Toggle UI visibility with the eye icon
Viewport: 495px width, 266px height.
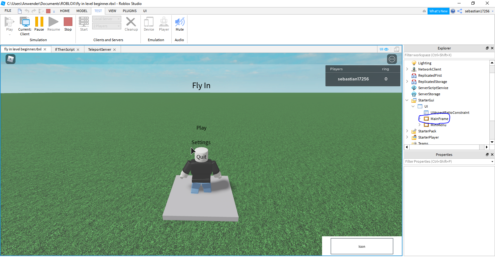coord(384,49)
